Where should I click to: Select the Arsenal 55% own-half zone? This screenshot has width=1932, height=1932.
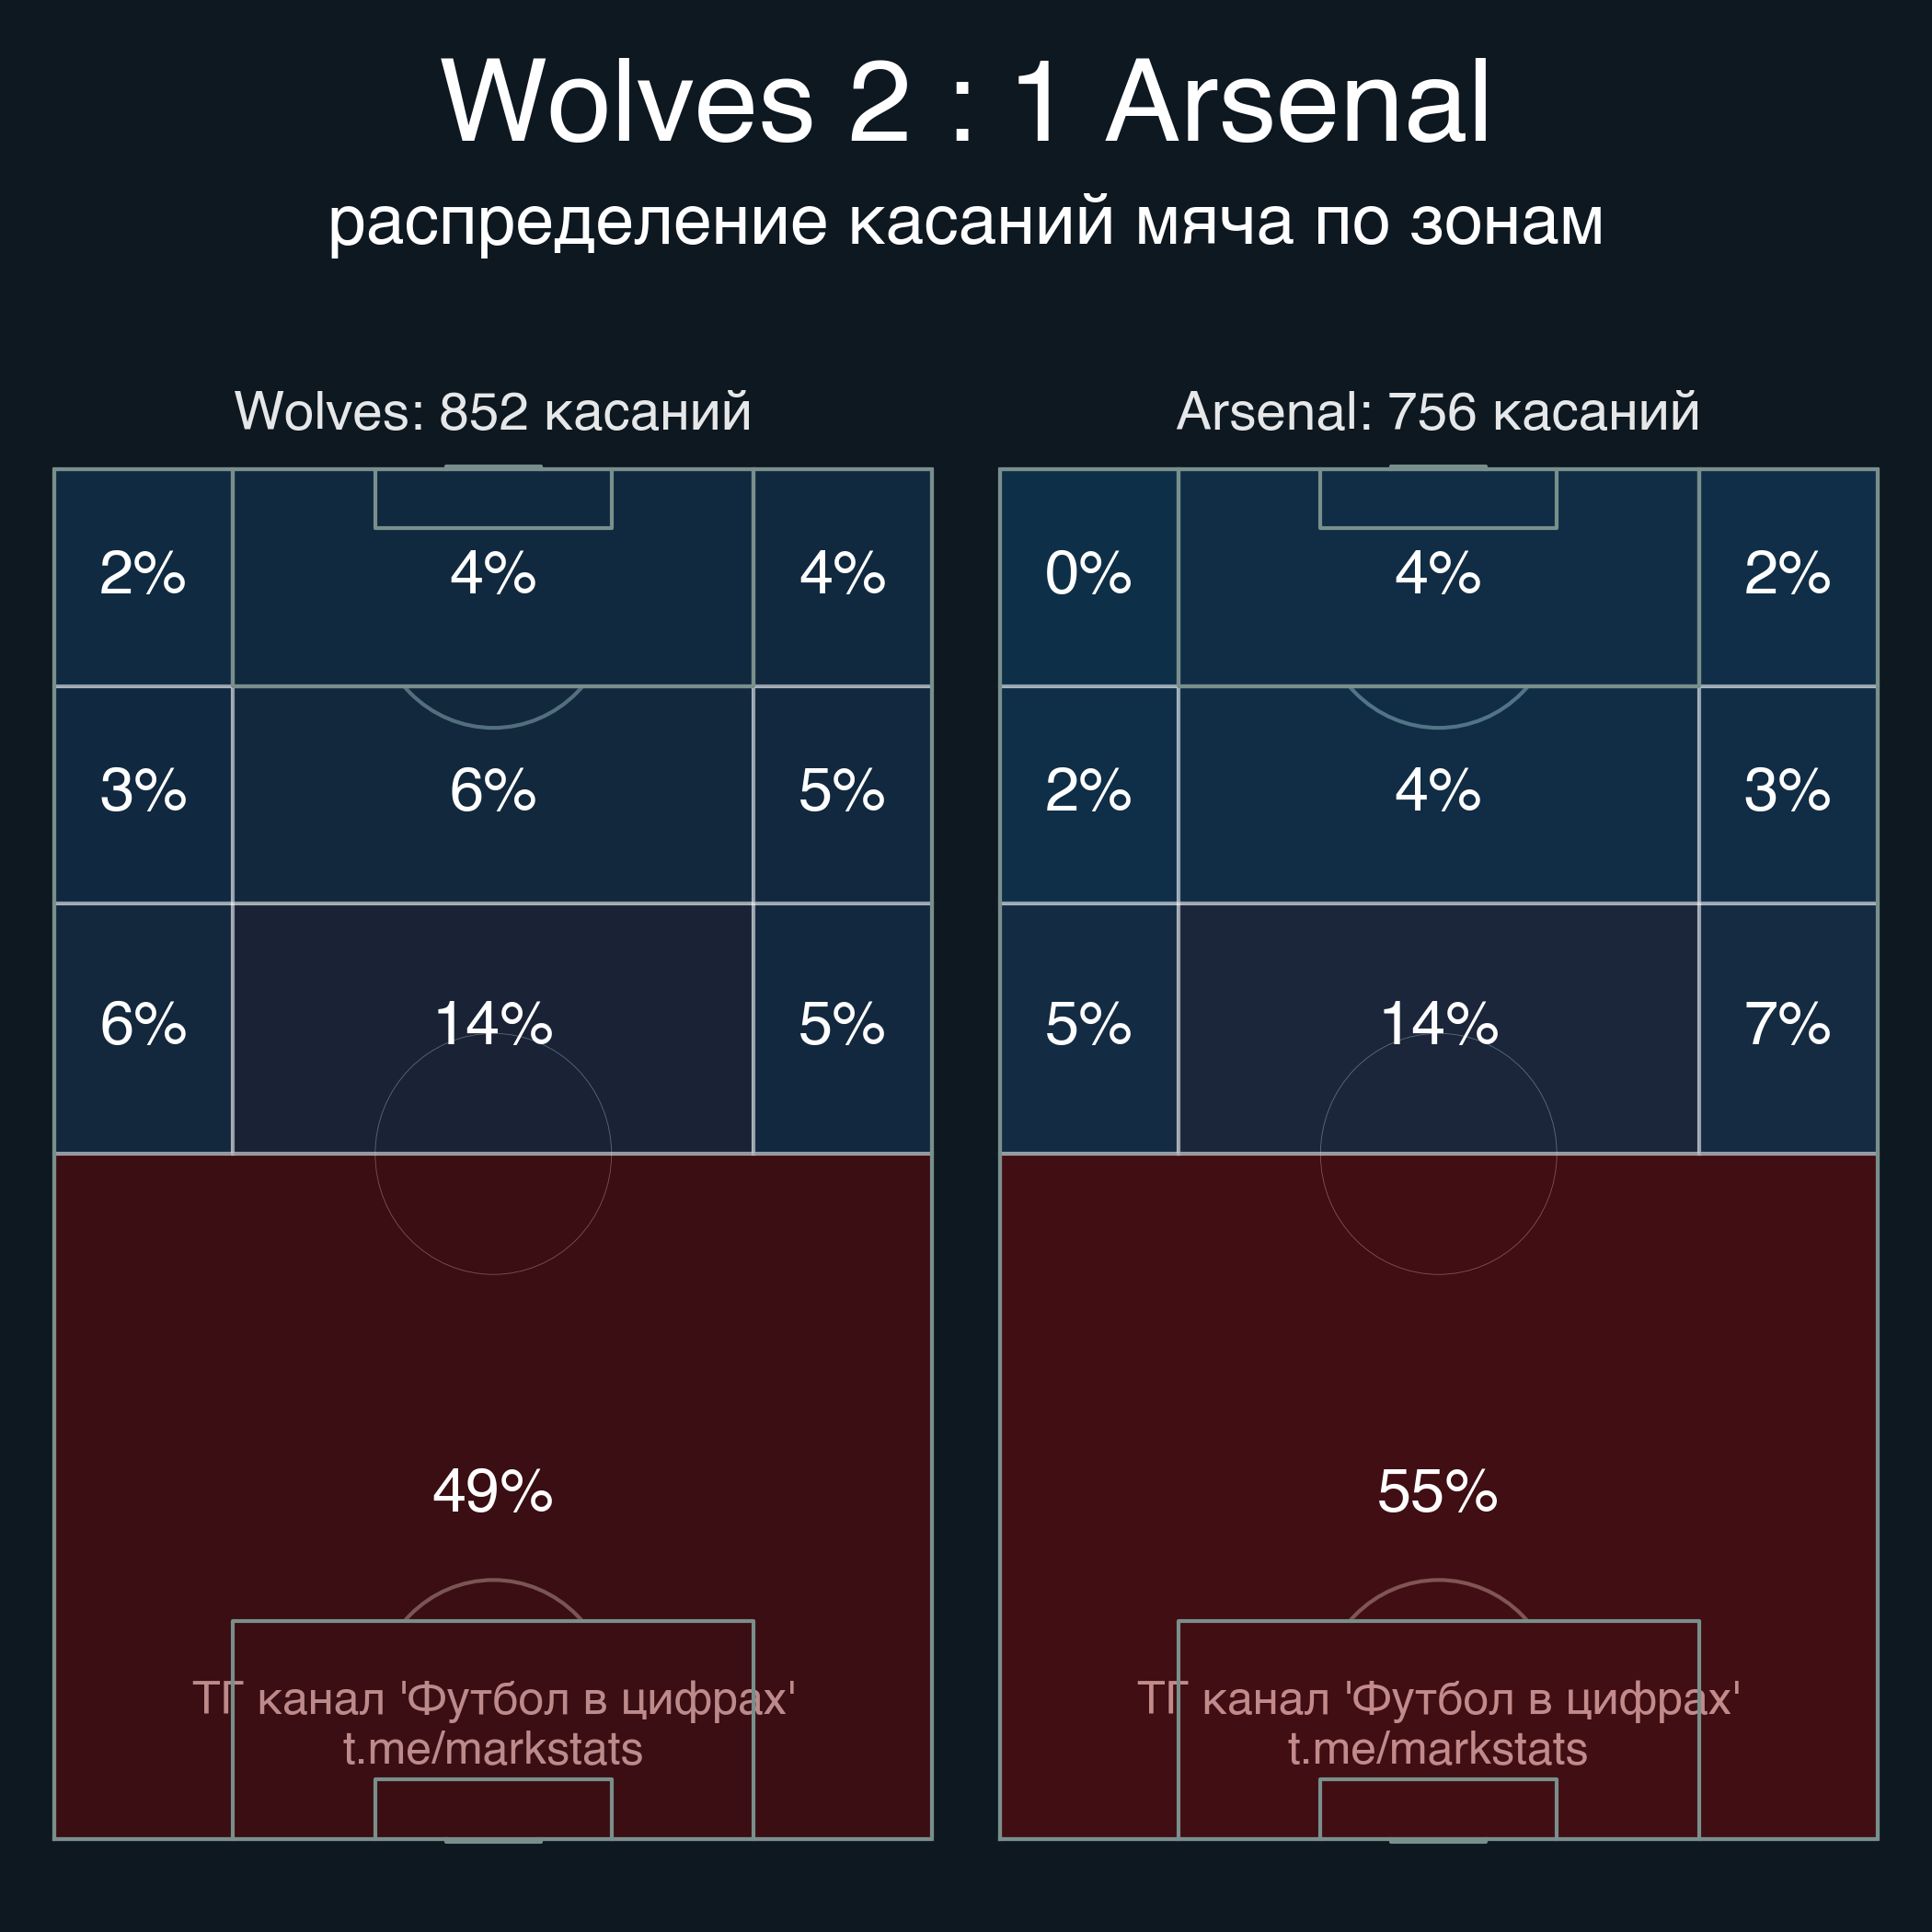coord(1438,1491)
